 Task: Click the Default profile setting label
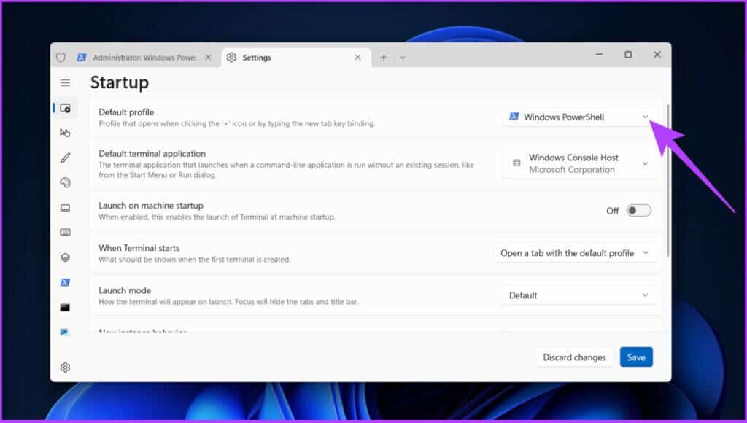point(126,112)
